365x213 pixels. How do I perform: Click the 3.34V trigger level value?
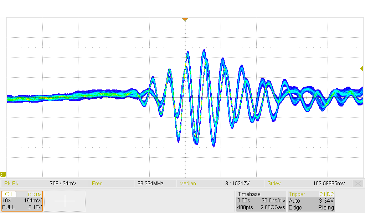click(327, 201)
